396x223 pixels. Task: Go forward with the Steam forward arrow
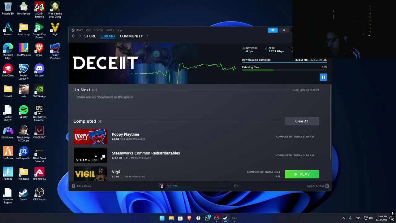click(x=80, y=36)
